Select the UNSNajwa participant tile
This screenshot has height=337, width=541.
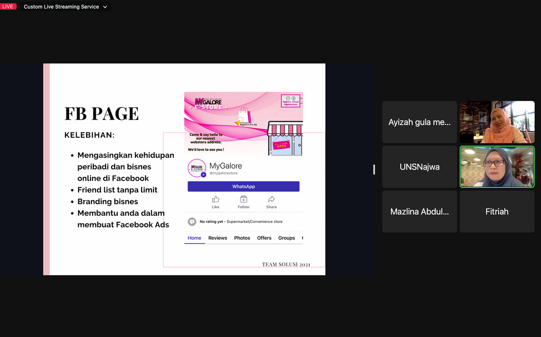pyautogui.click(x=420, y=167)
